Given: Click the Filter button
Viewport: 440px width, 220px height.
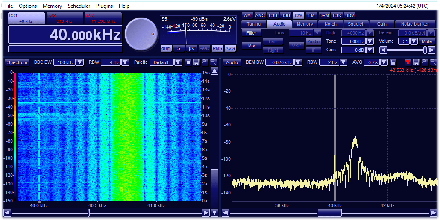Looking at the screenshot, I should click(x=252, y=33).
